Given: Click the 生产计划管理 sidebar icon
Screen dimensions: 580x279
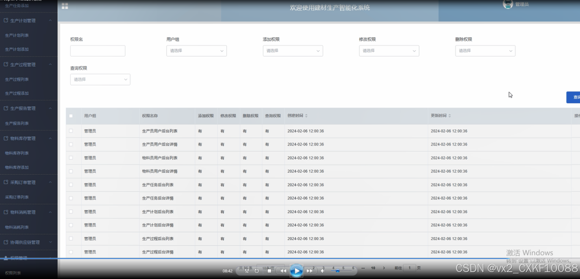Looking at the screenshot, I should (x=6, y=20).
